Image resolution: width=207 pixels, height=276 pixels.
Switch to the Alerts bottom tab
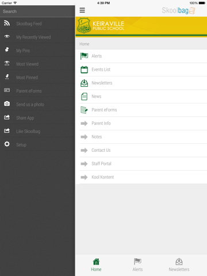coord(137,265)
